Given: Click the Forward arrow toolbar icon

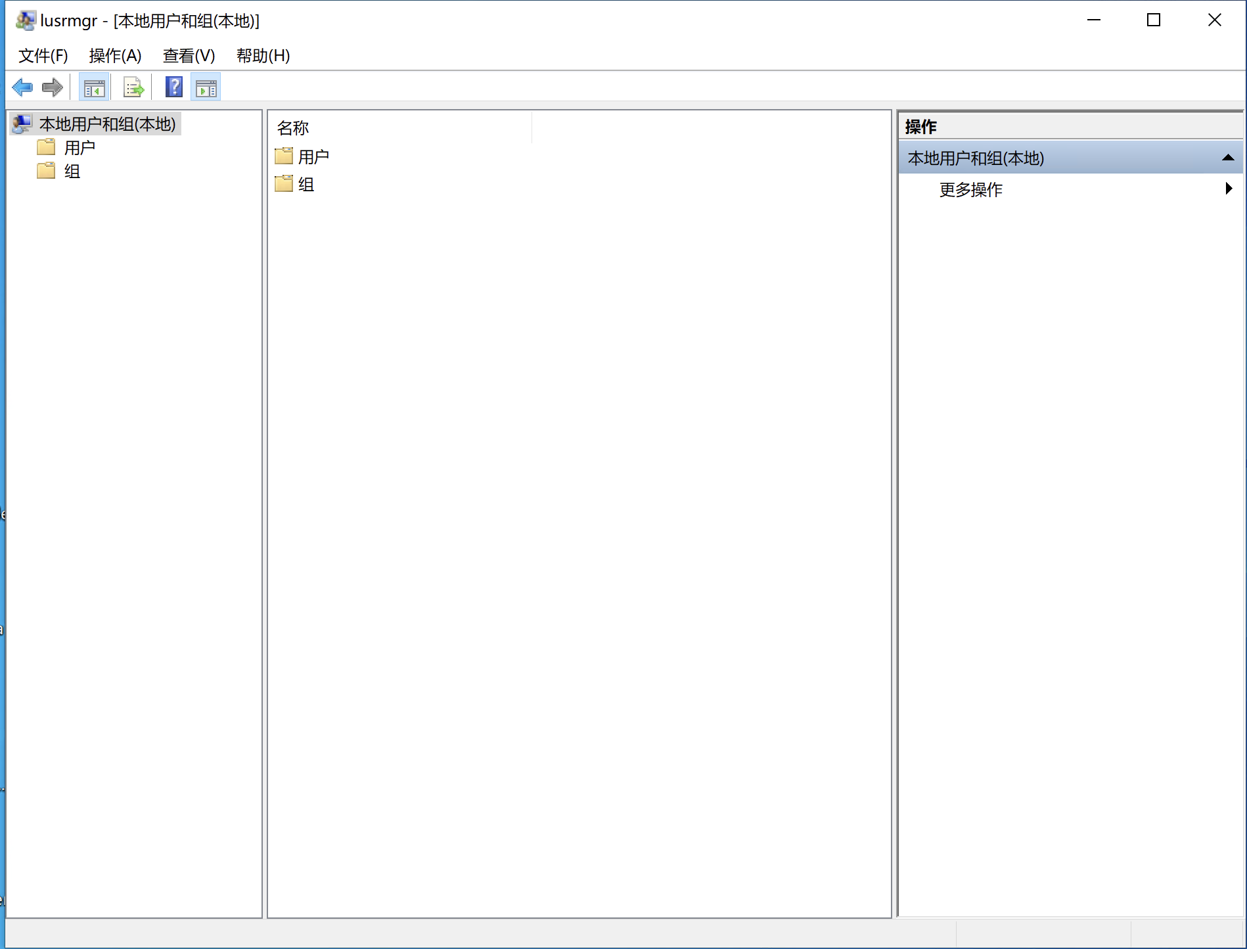Looking at the screenshot, I should coord(53,87).
